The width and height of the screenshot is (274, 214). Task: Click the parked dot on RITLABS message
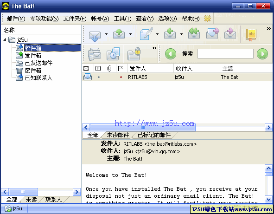pos(99,77)
